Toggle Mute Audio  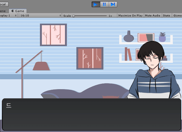152,16
